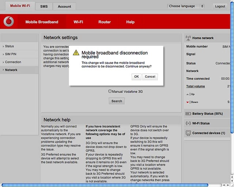This screenshot has width=234, height=187.
Task: Click the Connected devices monitor icon
Action: 188,133
